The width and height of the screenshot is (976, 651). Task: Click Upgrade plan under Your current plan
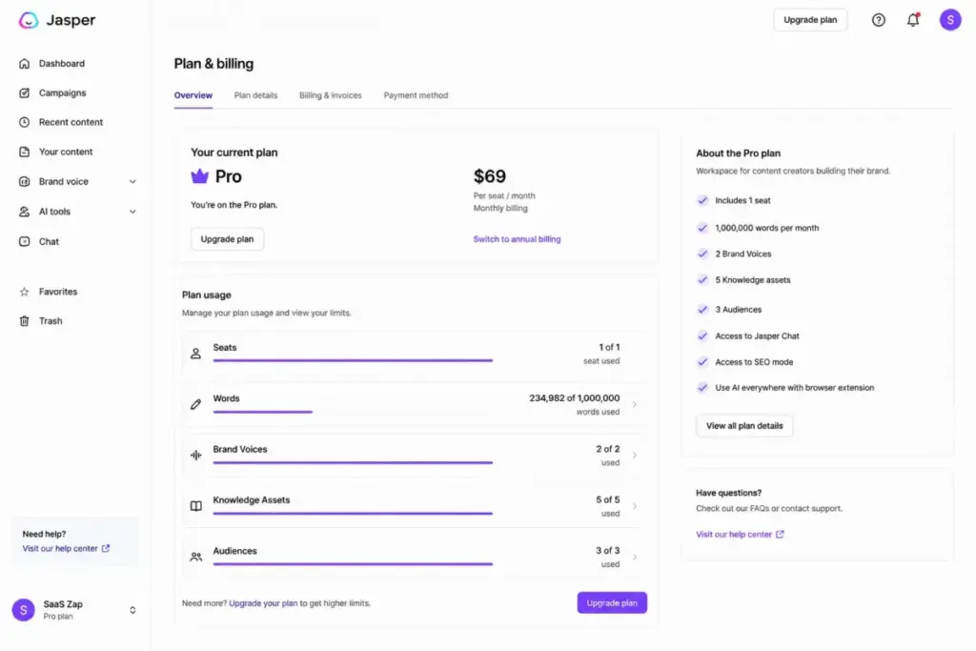click(227, 239)
